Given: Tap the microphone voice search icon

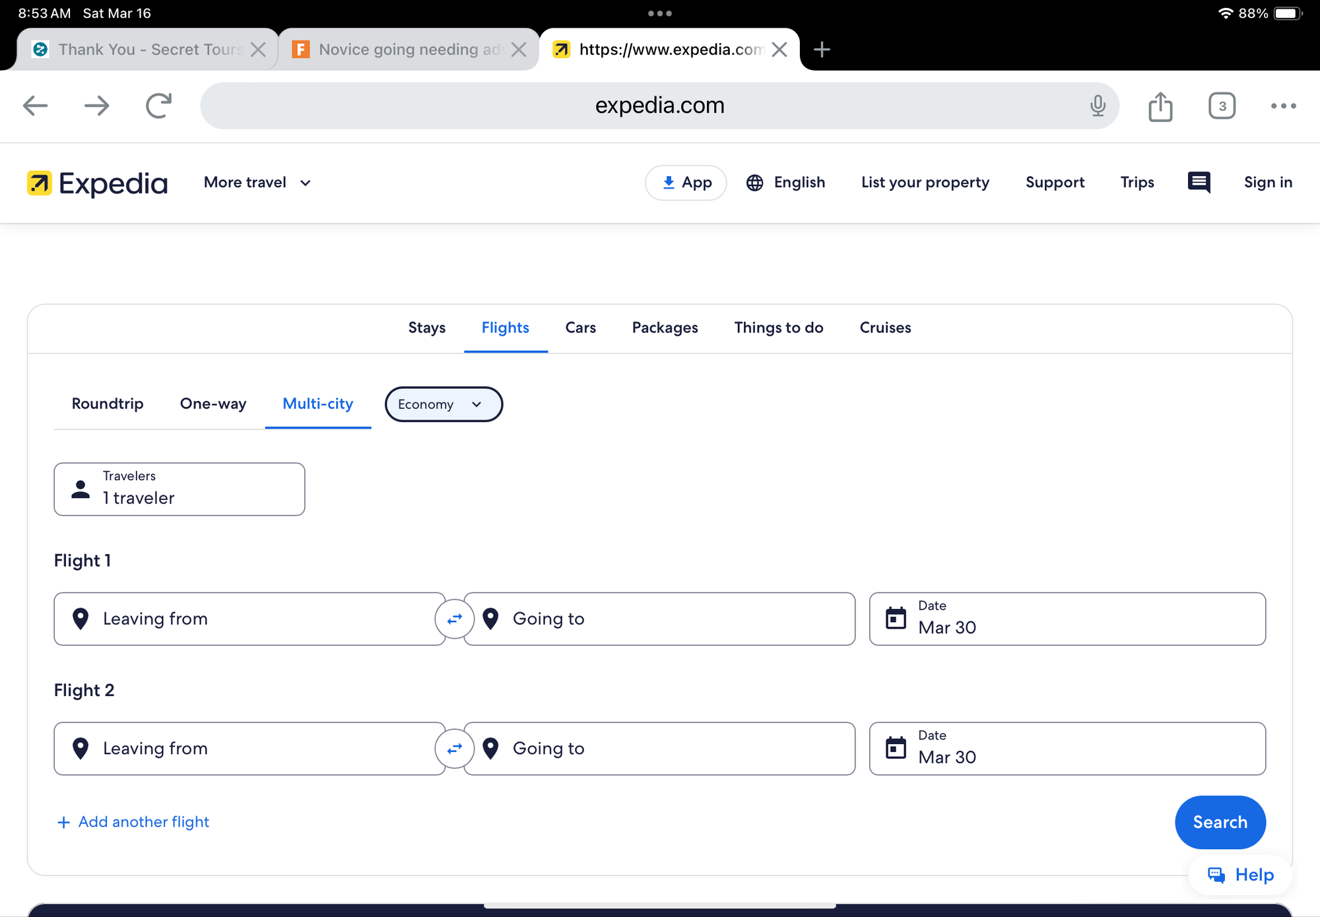Looking at the screenshot, I should [1098, 106].
